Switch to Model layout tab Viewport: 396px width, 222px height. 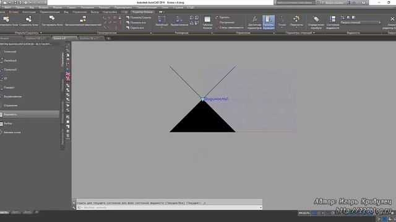[x=4, y=212]
